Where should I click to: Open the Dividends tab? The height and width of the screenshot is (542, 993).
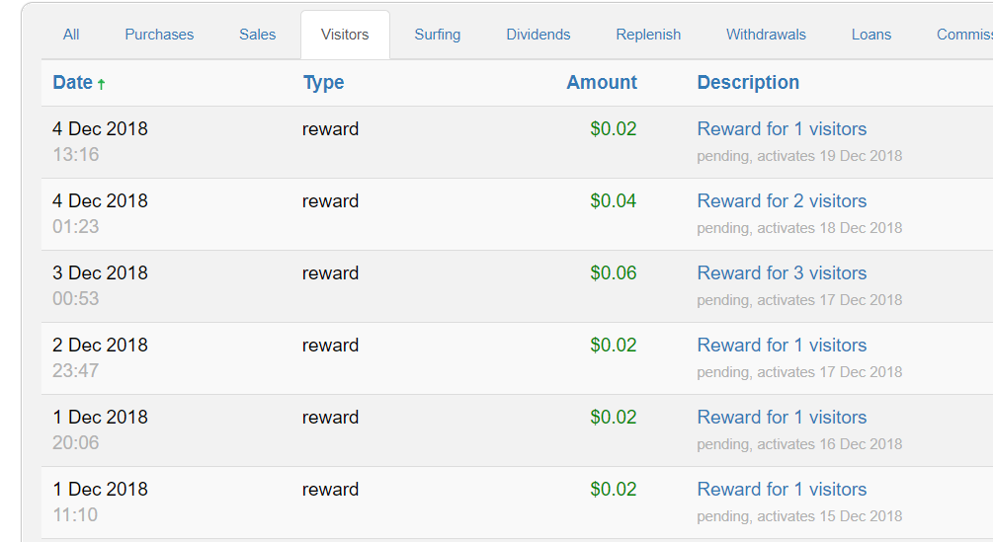538,35
